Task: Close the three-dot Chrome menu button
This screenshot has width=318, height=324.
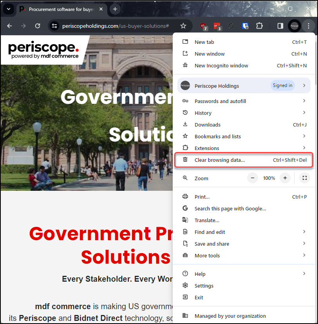Action: [x=309, y=26]
